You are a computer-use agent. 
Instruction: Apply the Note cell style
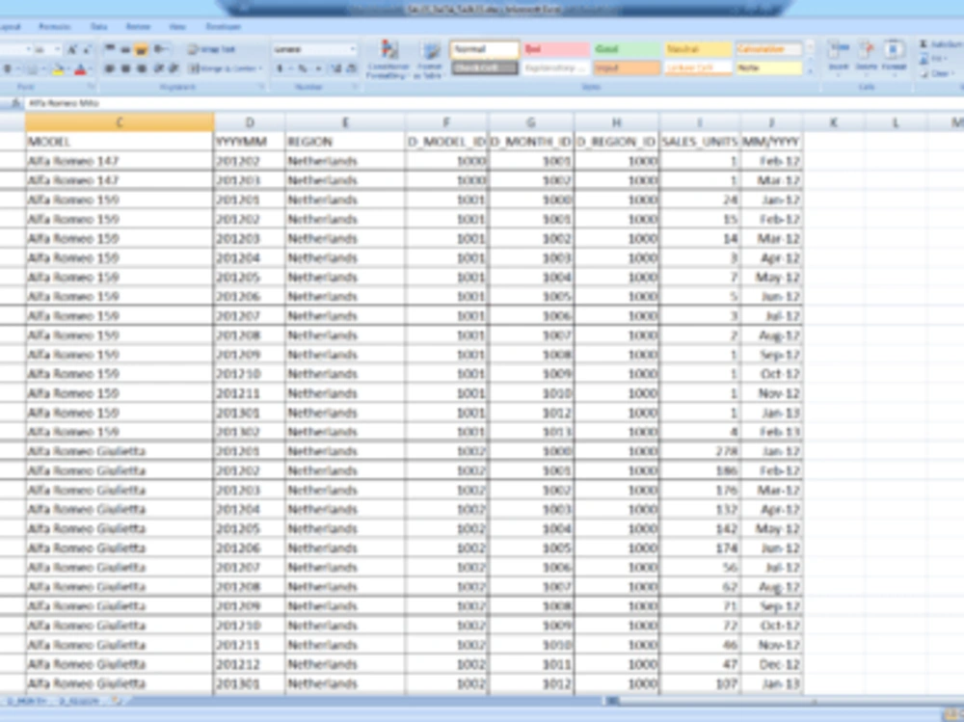(768, 67)
